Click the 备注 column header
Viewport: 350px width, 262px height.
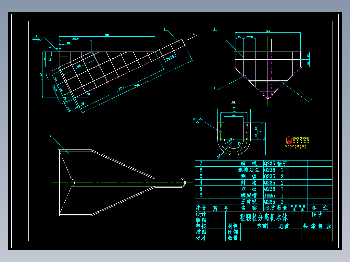[319, 208]
